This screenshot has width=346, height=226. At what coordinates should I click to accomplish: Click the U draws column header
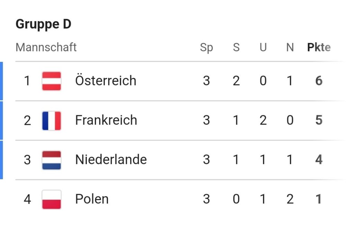coord(263,47)
